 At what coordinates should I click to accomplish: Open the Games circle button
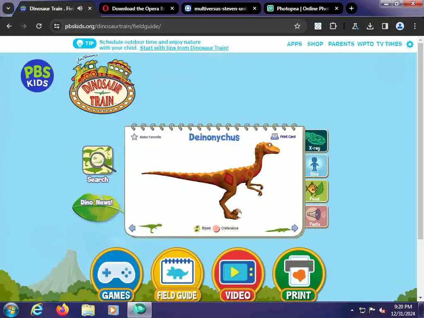click(x=116, y=275)
